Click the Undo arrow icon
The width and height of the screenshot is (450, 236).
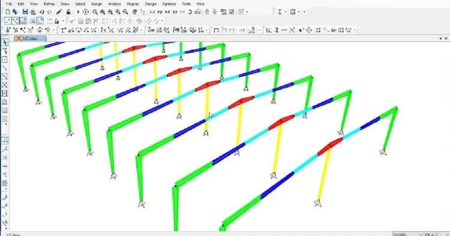click(42, 12)
